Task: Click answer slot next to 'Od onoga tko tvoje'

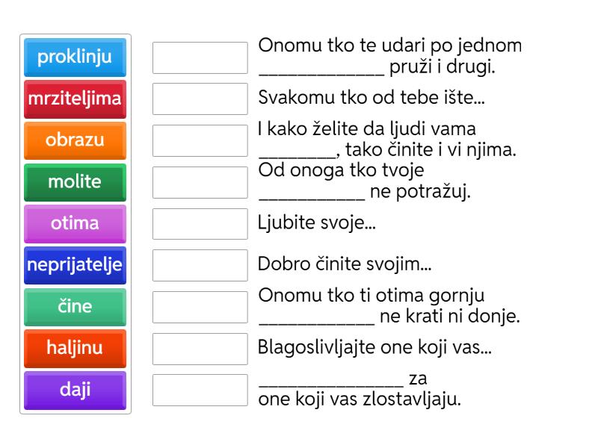Action: (x=200, y=182)
